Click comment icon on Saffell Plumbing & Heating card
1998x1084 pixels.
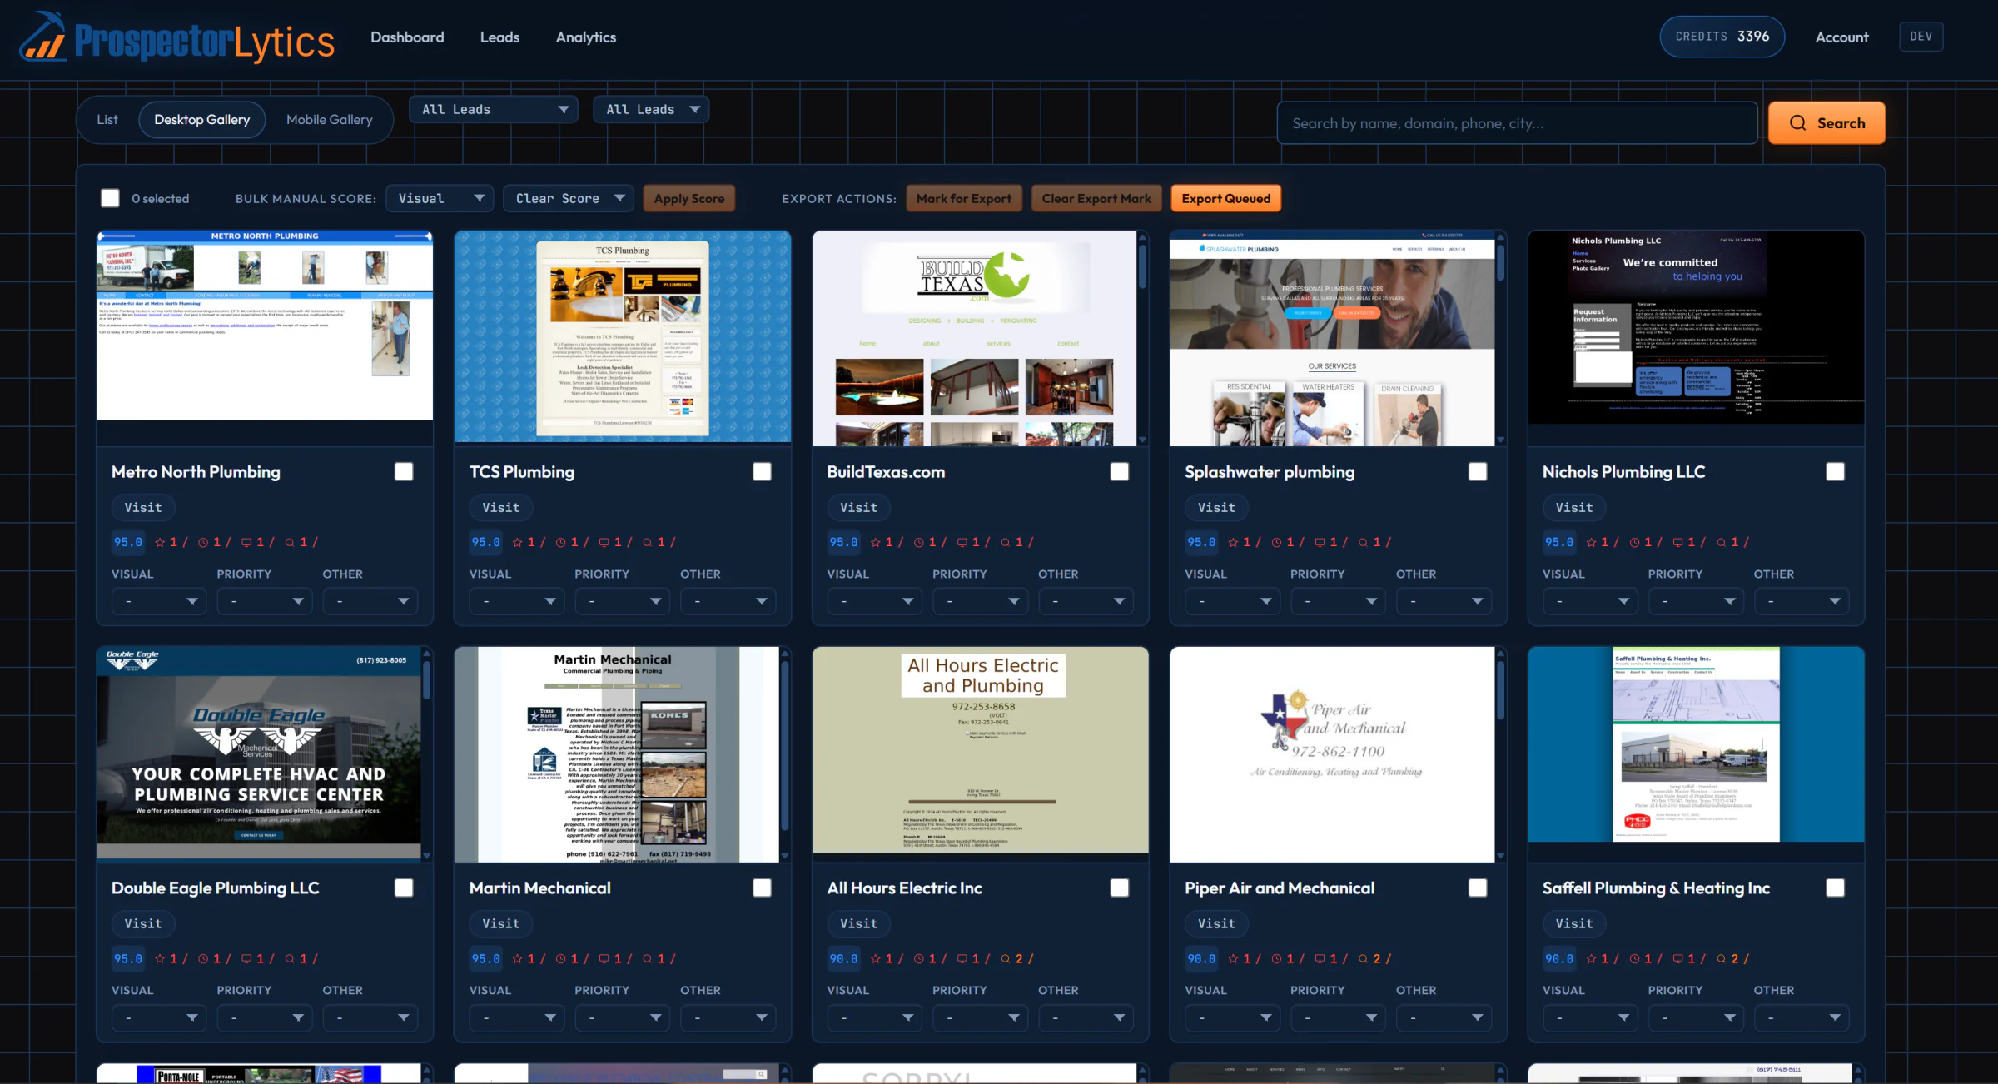pos(1678,959)
